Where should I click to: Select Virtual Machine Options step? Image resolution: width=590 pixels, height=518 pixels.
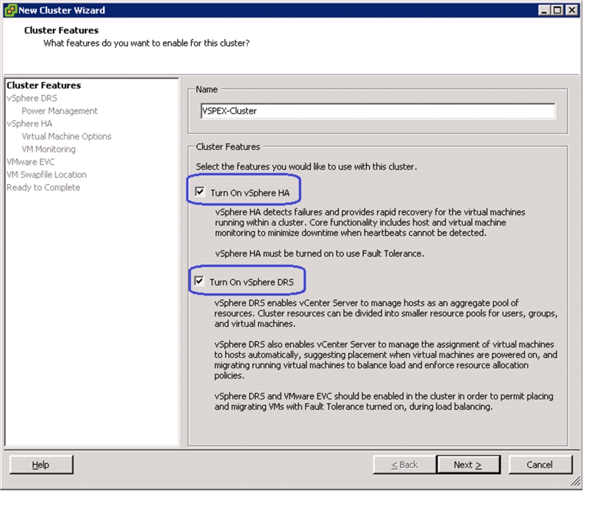(67, 136)
